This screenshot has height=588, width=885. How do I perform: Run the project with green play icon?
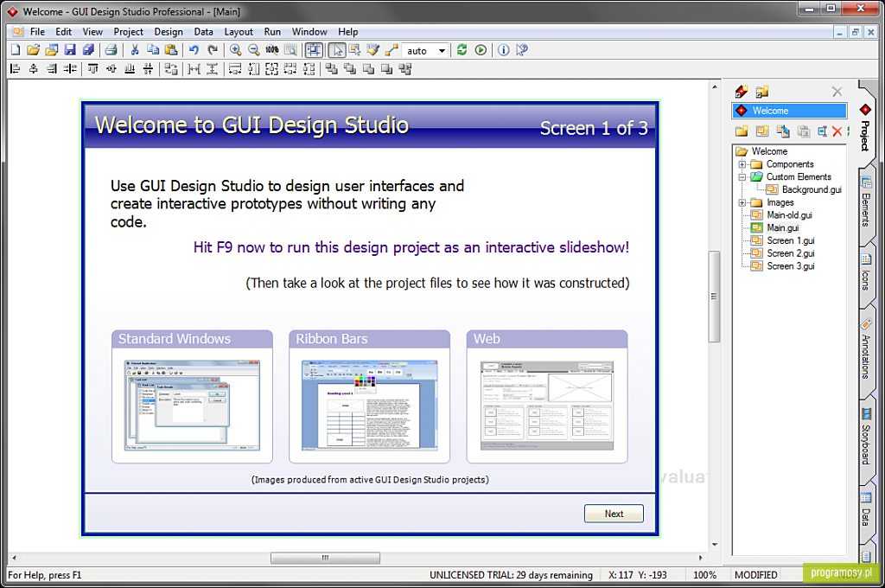tap(481, 50)
